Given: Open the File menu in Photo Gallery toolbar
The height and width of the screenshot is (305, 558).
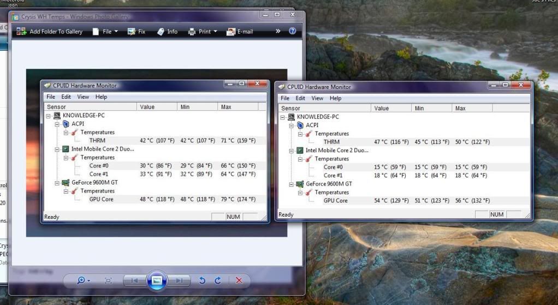Looking at the screenshot, I should [x=105, y=31].
